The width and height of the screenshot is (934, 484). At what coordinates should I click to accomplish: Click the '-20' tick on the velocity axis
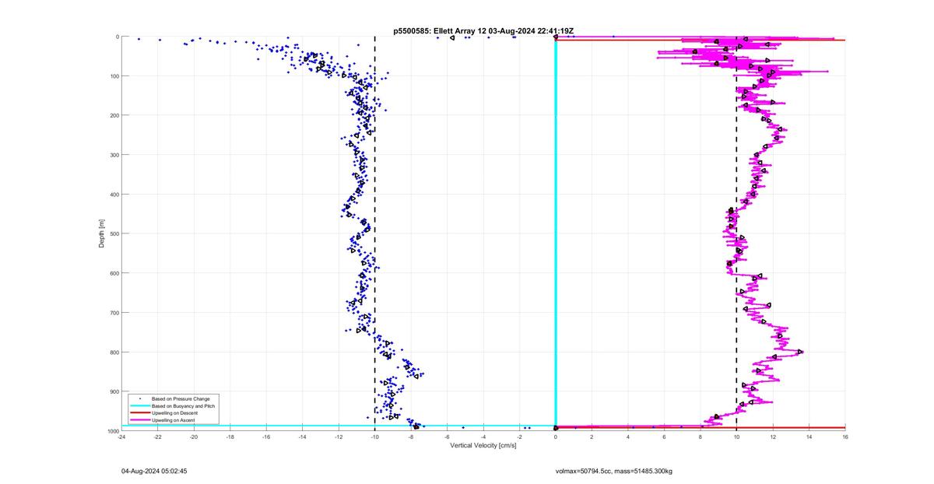(194, 437)
